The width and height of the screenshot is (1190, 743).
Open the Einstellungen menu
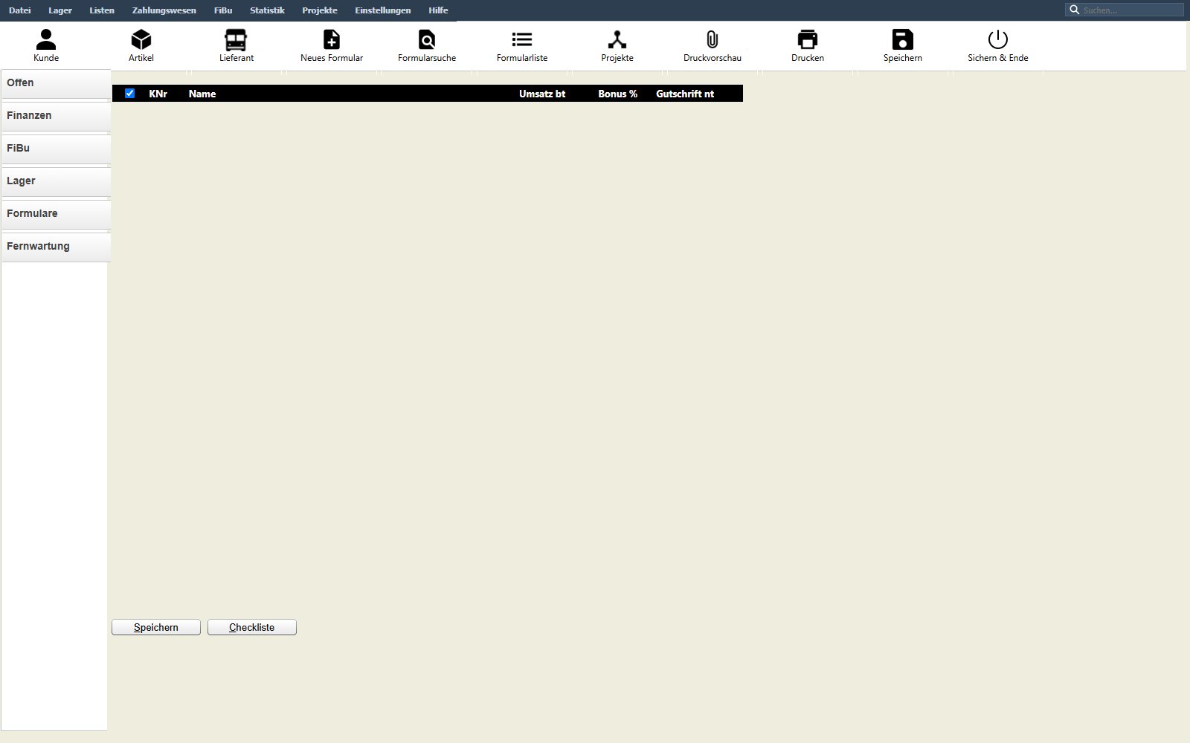pos(383,10)
